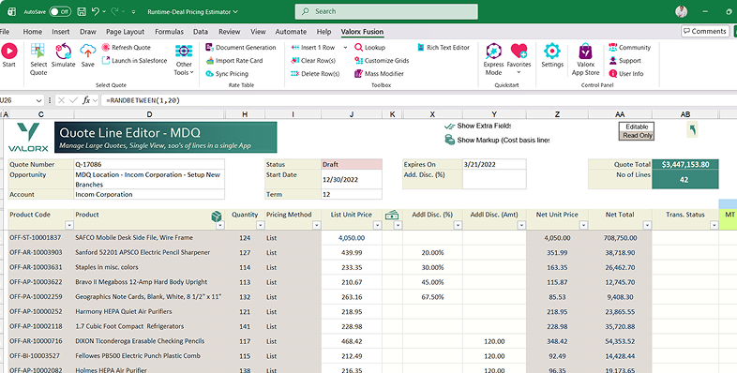
Task: Select column header Z
Action: (x=557, y=114)
